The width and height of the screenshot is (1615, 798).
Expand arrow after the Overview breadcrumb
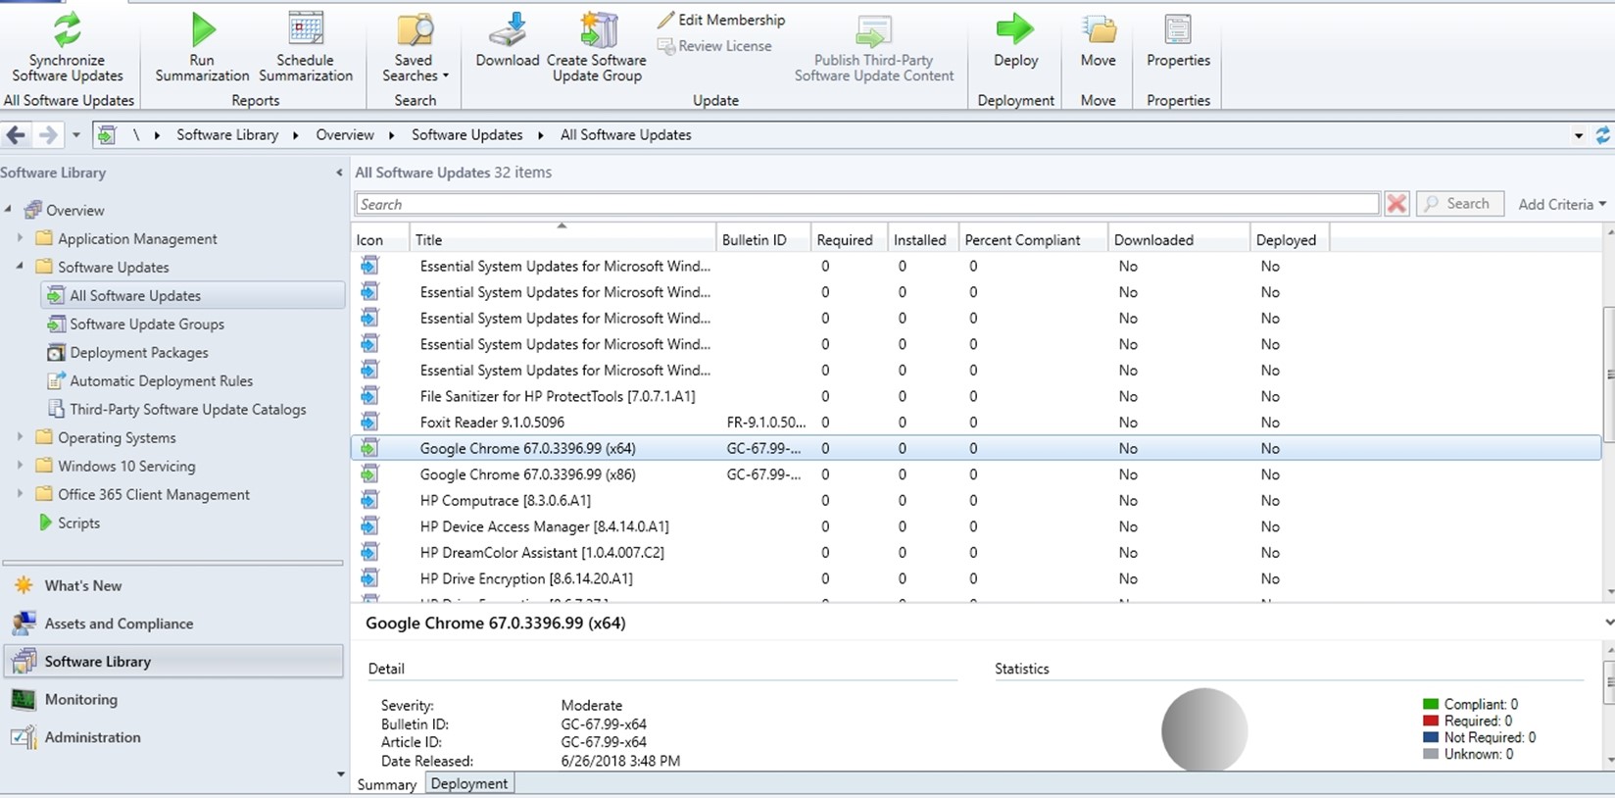(391, 135)
